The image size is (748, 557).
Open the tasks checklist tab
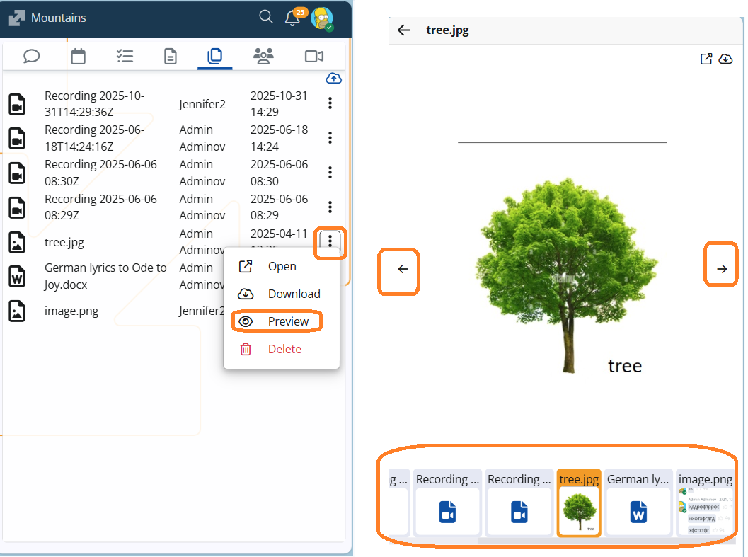125,57
